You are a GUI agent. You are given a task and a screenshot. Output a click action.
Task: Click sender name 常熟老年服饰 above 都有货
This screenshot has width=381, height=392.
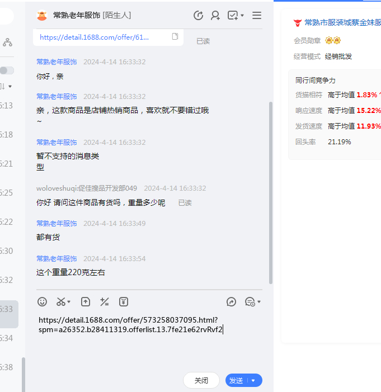point(57,224)
